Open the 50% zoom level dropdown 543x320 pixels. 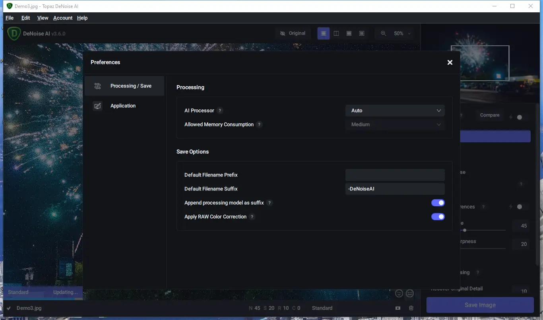pyautogui.click(x=402, y=33)
